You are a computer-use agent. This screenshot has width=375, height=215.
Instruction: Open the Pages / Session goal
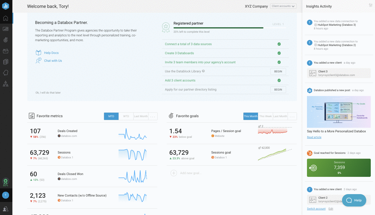point(232,133)
